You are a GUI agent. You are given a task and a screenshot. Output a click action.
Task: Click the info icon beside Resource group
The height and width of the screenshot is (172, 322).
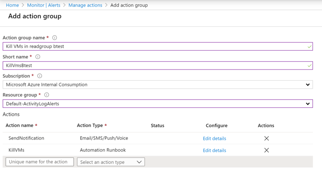tap(47, 95)
